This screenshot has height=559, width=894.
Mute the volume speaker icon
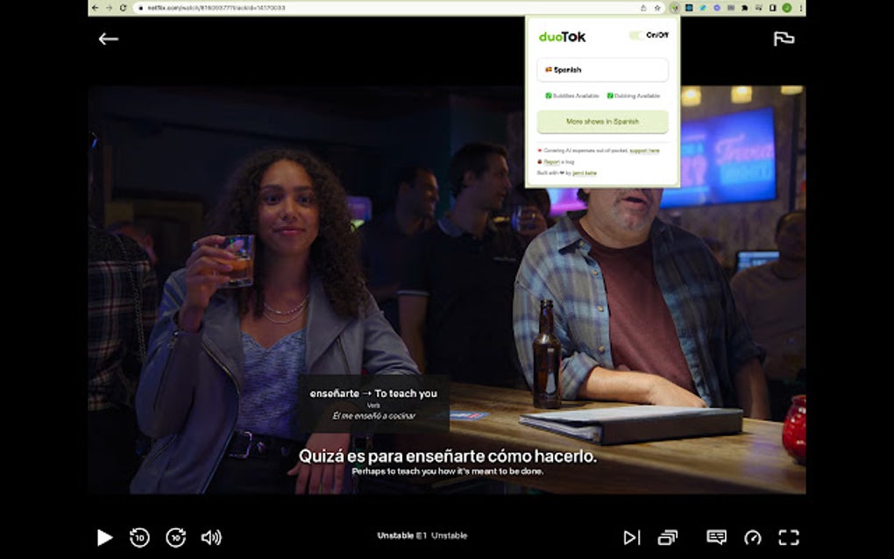(212, 537)
